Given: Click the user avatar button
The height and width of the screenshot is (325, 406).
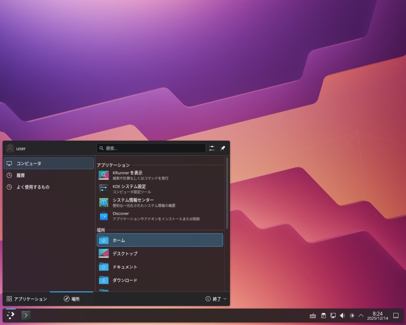Looking at the screenshot, I should click(10, 148).
